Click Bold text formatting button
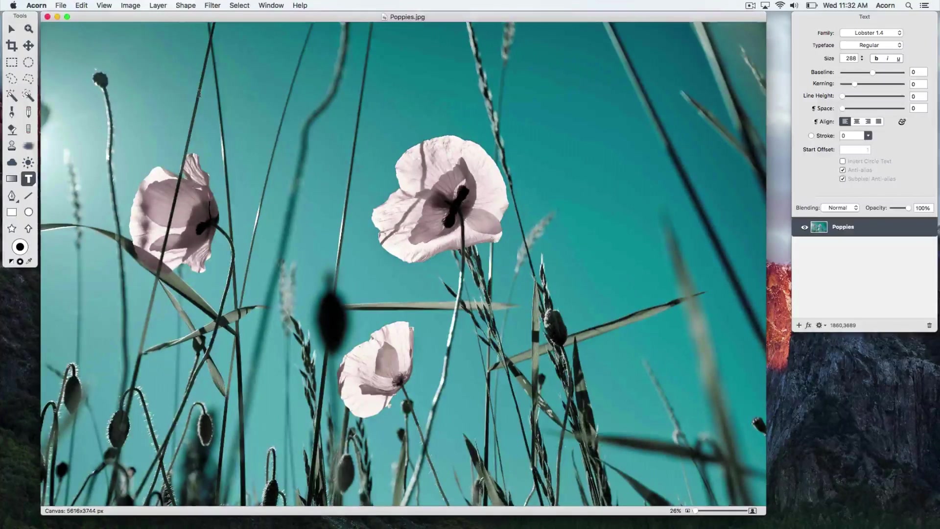 876,58
